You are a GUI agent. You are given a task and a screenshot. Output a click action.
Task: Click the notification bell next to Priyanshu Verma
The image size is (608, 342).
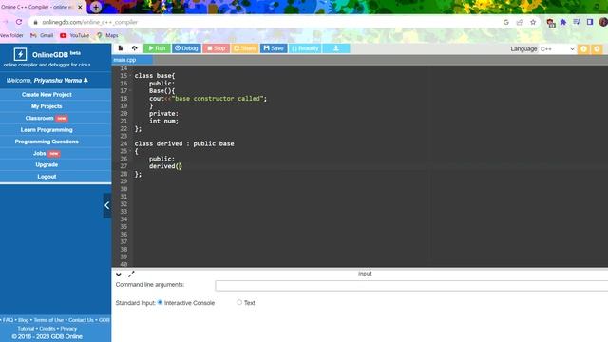[85, 80]
